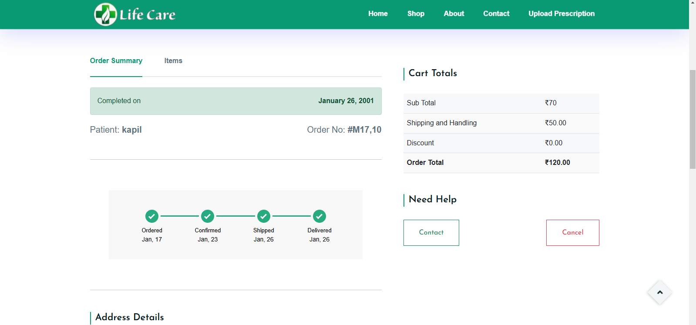The width and height of the screenshot is (696, 325).
Task: Click the Ordered step checkmark icon
Action: click(152, 216)
